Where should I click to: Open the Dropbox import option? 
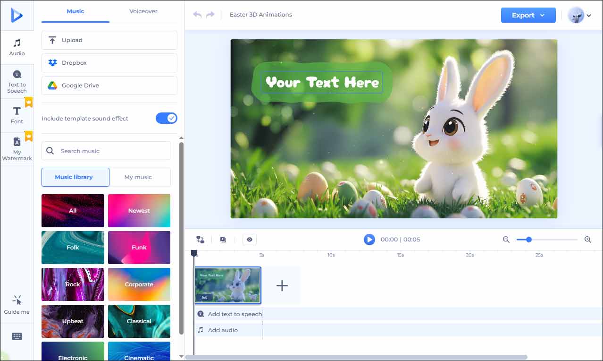(x=109, y=62)
